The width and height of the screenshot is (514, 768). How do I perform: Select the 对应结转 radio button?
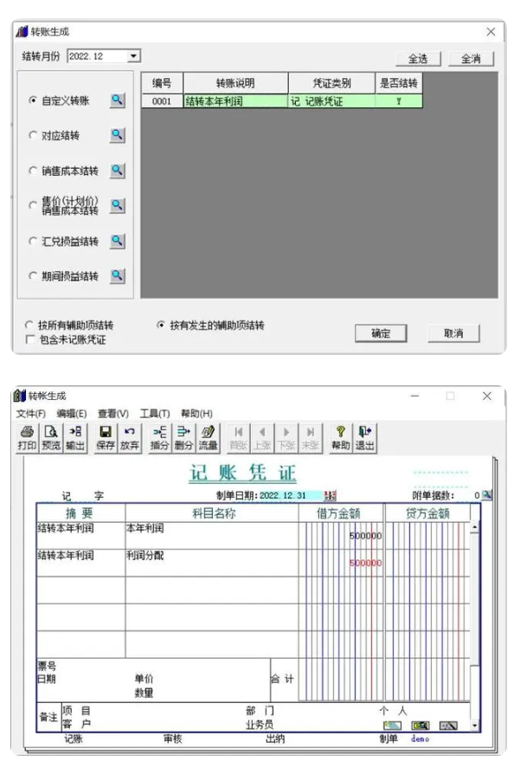click(x=33, y=135)
